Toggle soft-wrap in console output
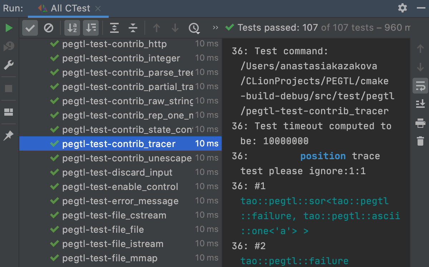 click(x=420, y=86)
